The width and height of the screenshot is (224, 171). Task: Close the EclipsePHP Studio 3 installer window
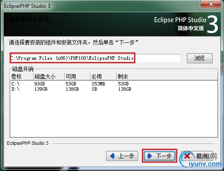coord(210,4)
